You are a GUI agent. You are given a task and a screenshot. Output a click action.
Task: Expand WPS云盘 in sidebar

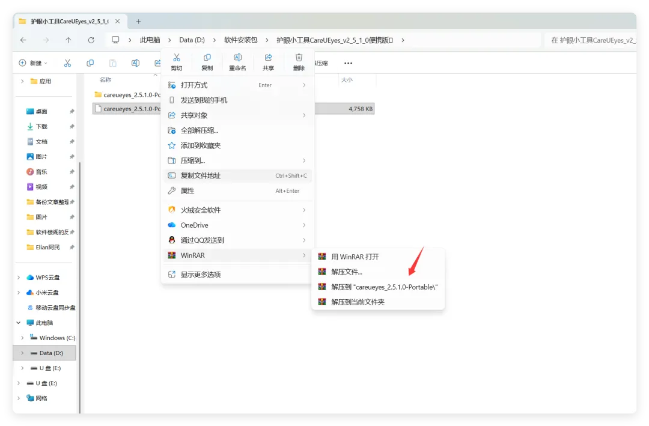click(x=19, y=278)
